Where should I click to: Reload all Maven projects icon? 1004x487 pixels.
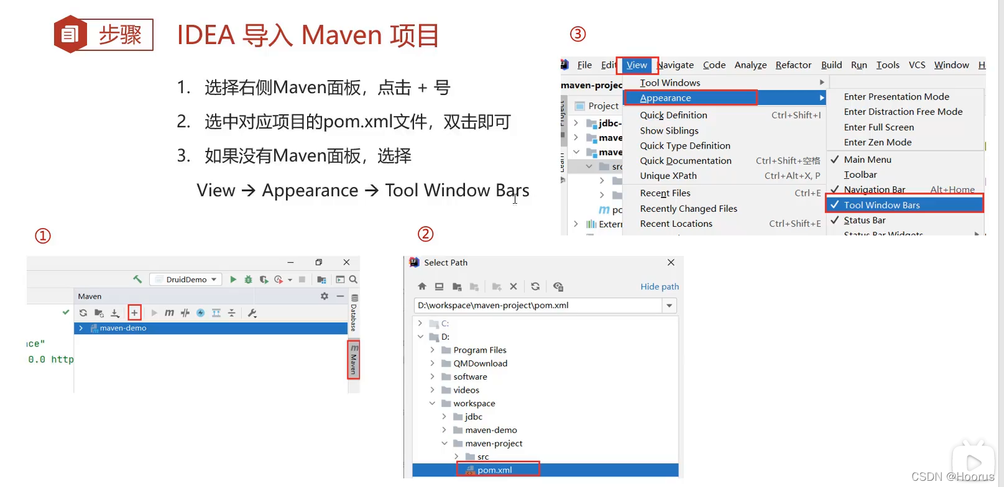tap(83, 313)
